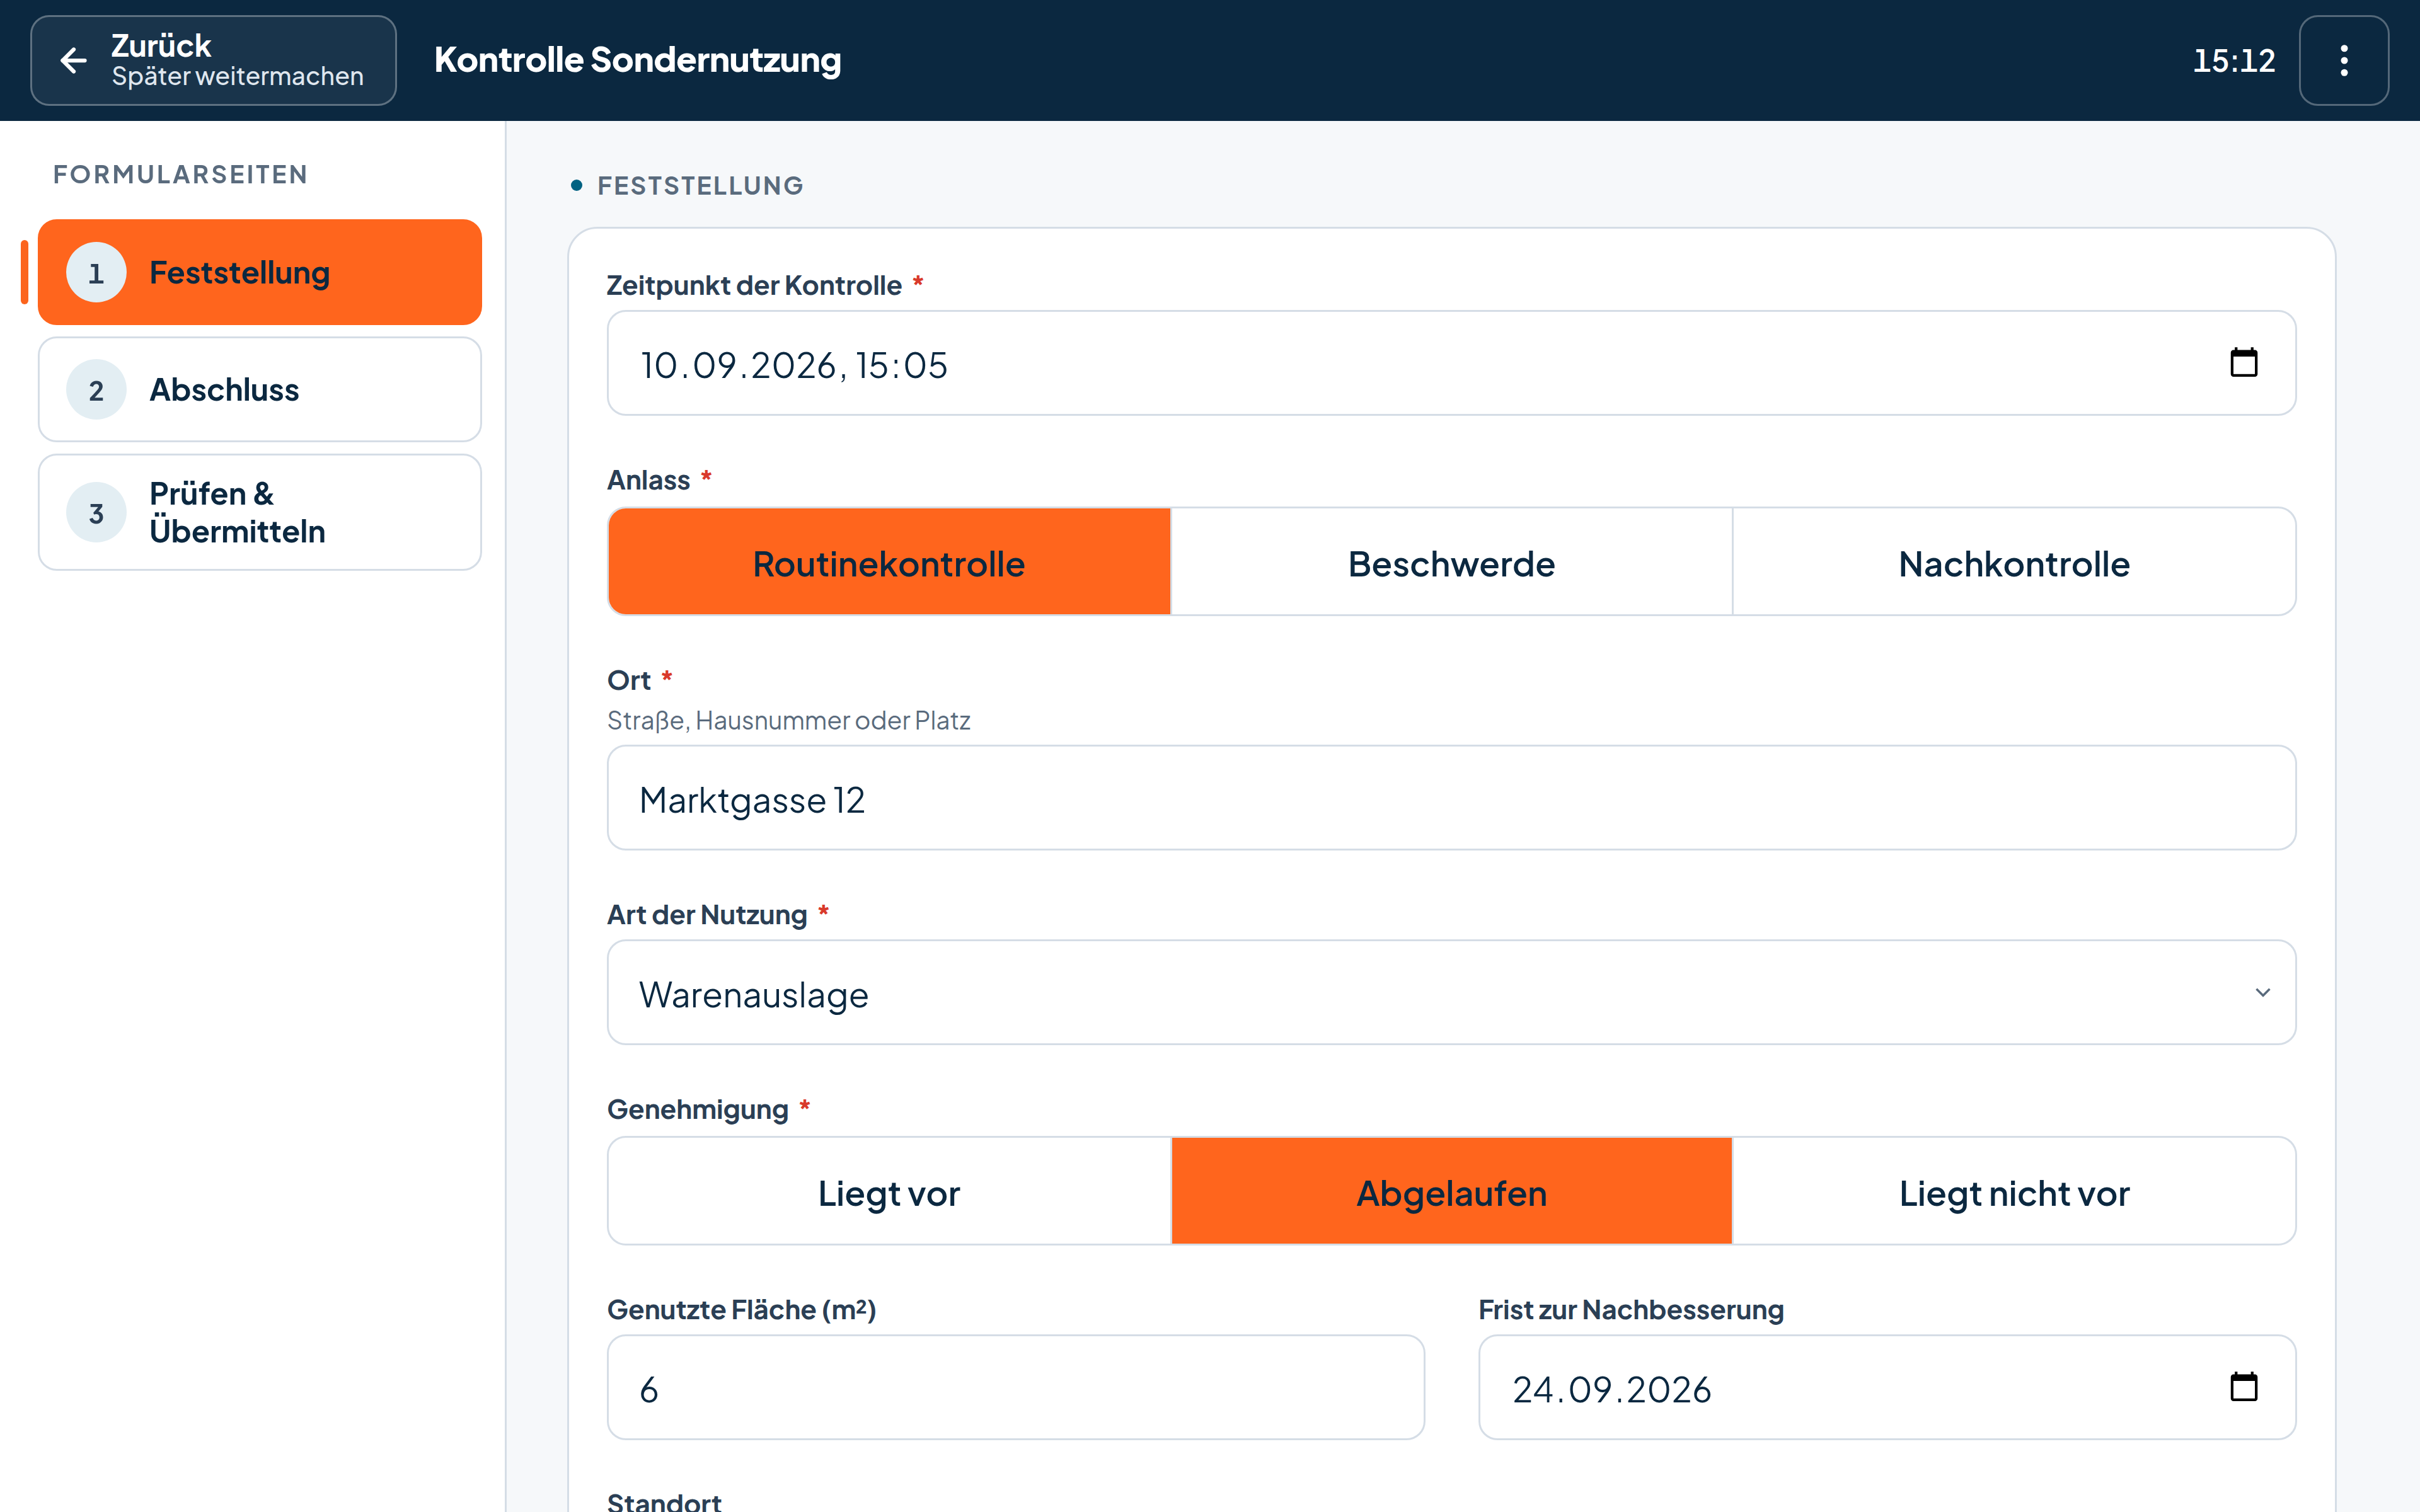Click the back arrow icon
Viewport: 2420px width, 1512px height.
(x=74, y=61)
